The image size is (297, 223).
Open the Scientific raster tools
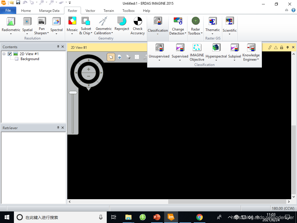pyautogui.click(x=230, y=26)
